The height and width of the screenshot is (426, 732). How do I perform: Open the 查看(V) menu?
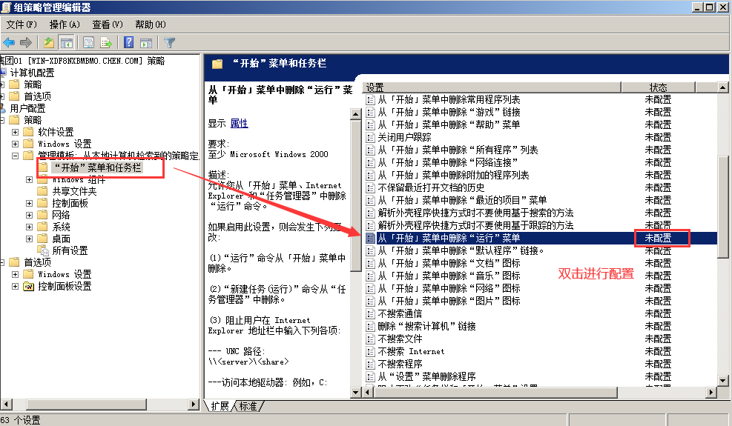coord(108,24)
